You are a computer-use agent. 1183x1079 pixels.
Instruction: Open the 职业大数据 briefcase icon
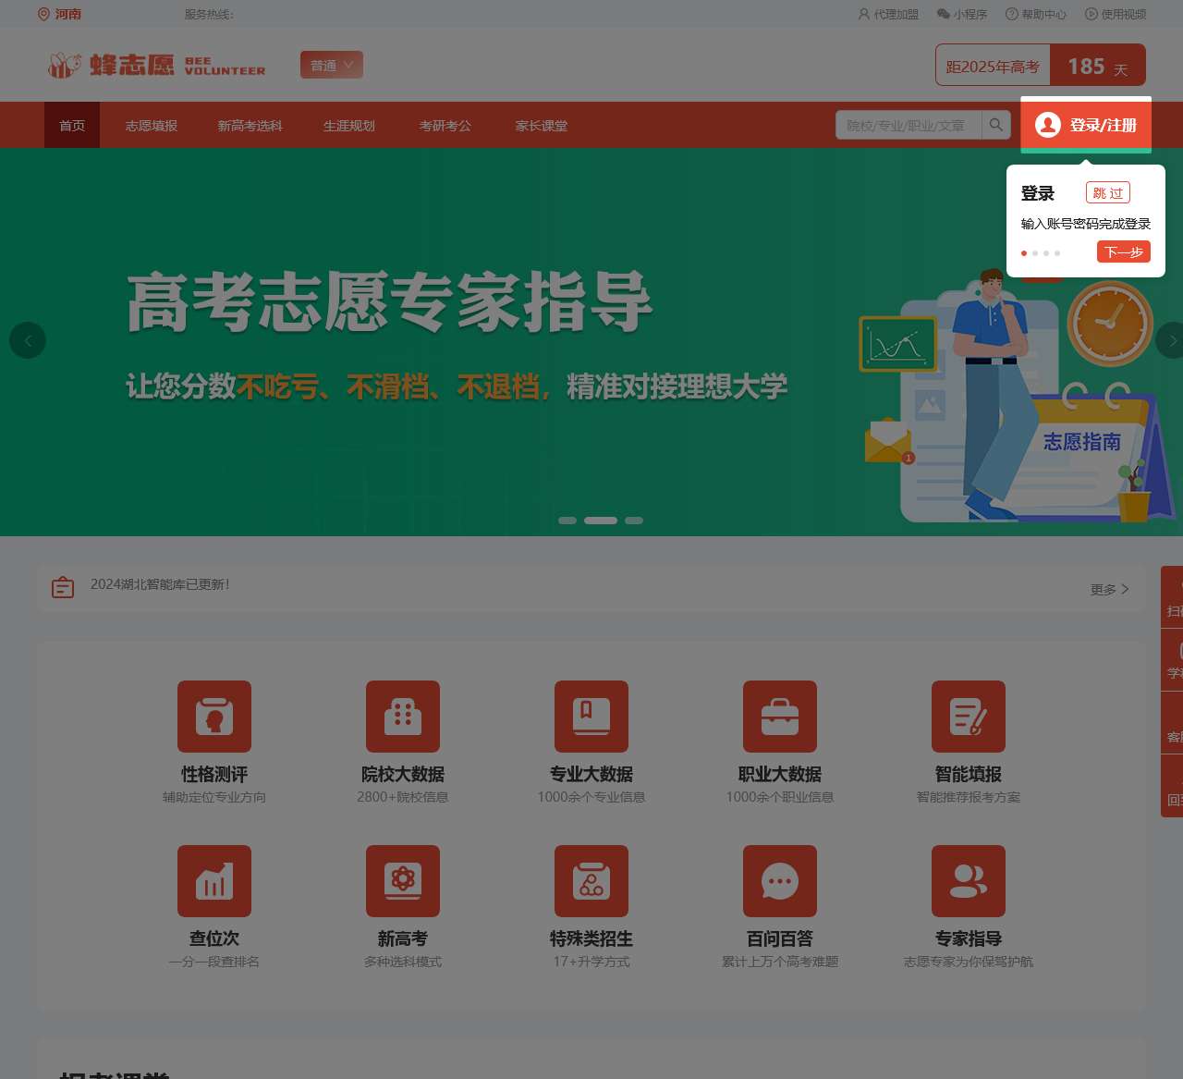coord(780,717)
